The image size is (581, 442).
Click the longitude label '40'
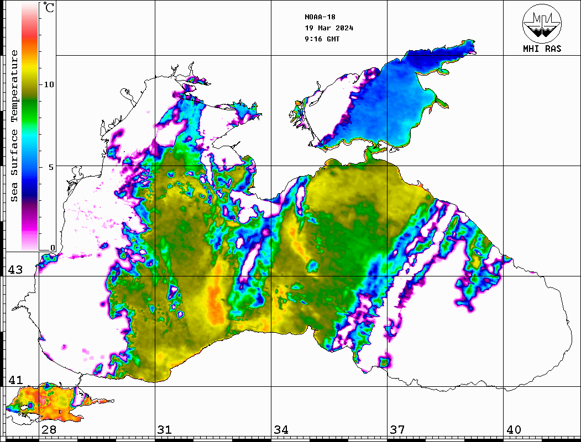514,429
